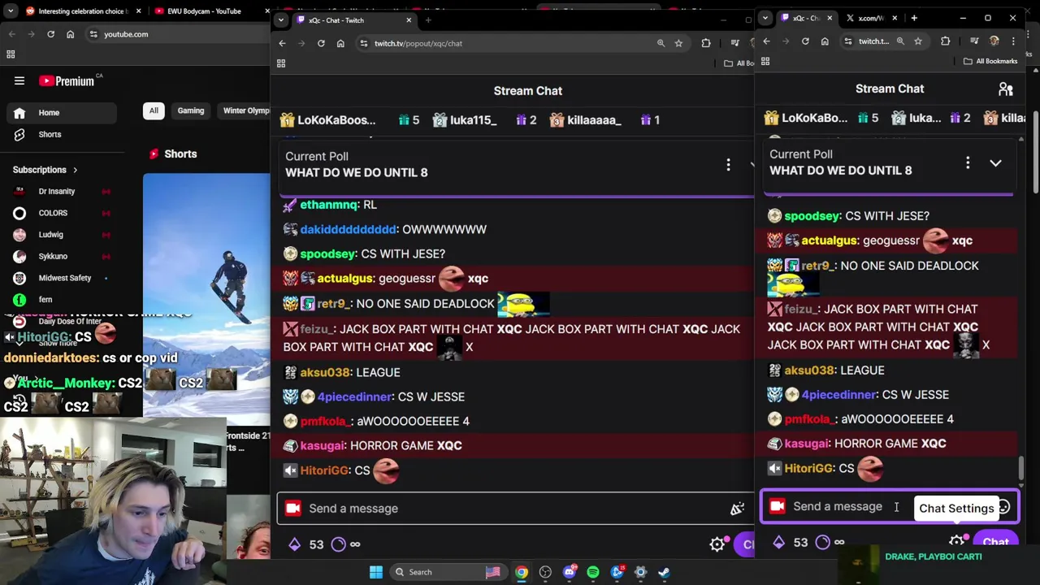The image size is (1040, 585).
Task: Click Chat send button in right window
Action: [x=995, y=543]
